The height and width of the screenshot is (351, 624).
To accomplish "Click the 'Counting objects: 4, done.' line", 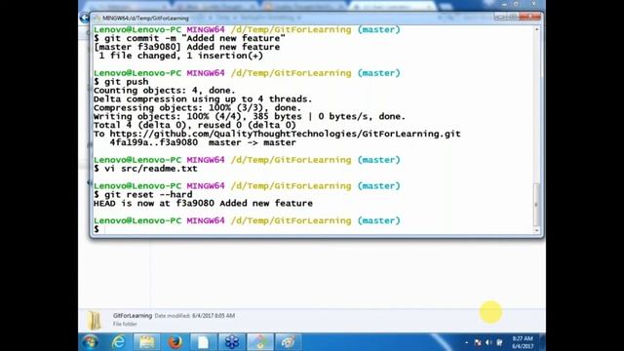I will 165,91.
